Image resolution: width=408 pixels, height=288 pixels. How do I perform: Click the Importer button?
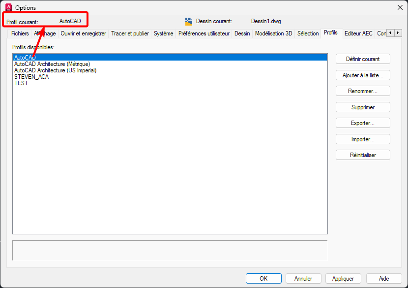[x=363, y=139]
